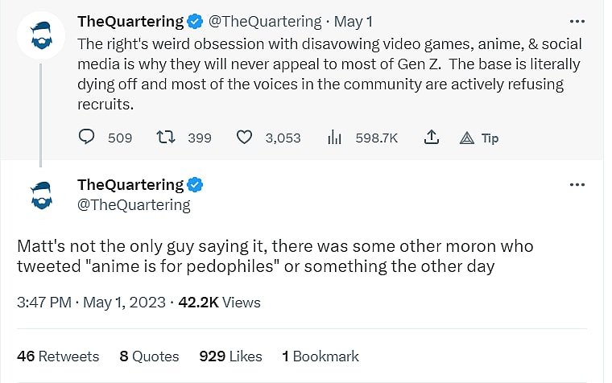Open TheQuartering profile name in first tweet
Screen dimensions: 612x383
point(130,21)
